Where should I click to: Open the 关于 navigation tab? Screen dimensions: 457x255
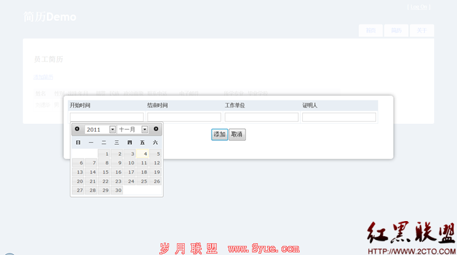[x=422, y=31]
